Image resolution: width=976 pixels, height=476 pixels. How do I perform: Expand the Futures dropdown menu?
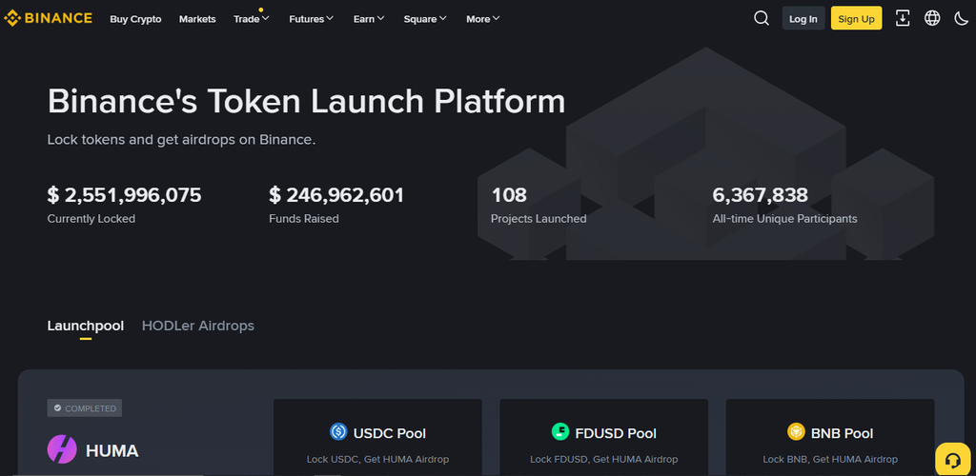pyautogui.click(x=312, y=19)
